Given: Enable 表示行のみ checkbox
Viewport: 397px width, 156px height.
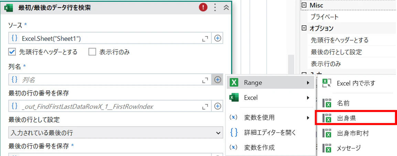Looking at the screenshot, I should [92, 52].
